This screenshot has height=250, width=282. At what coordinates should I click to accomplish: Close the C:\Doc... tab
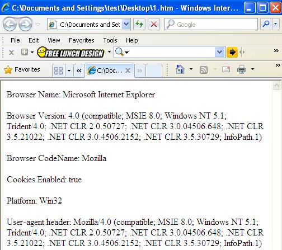tap(128, 70)
